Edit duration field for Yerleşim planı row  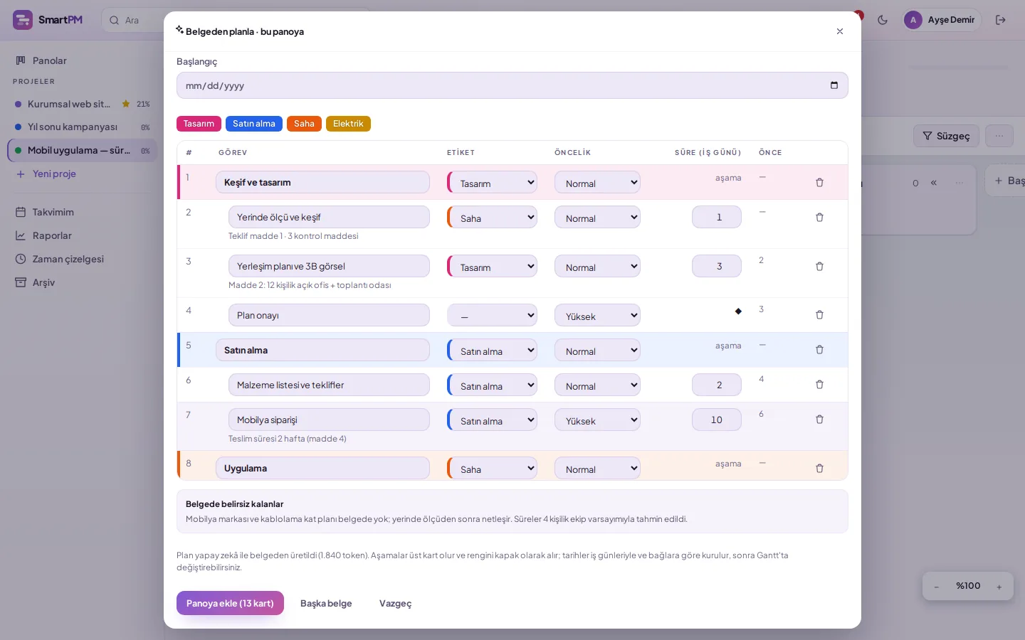717,266
